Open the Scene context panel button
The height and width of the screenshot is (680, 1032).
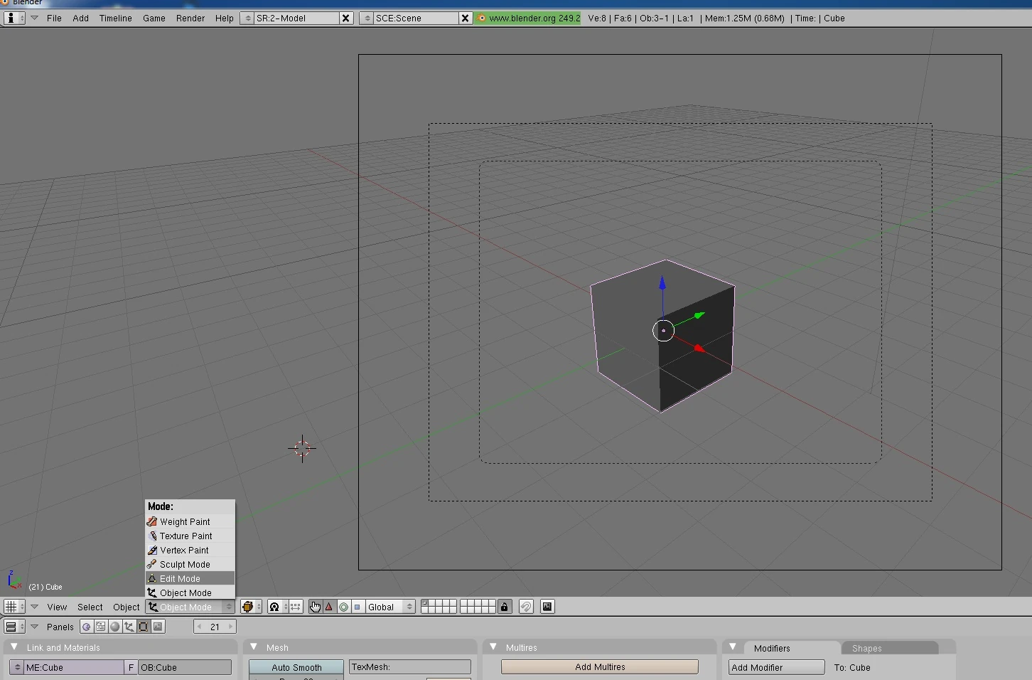(x=158, y=627)
